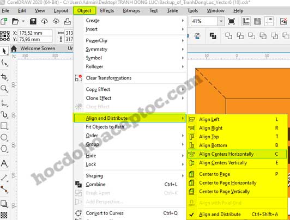Click Combine menu entry
Image resolution: width=290 pixels, height=220 pixels.
(x=130, y=185)
